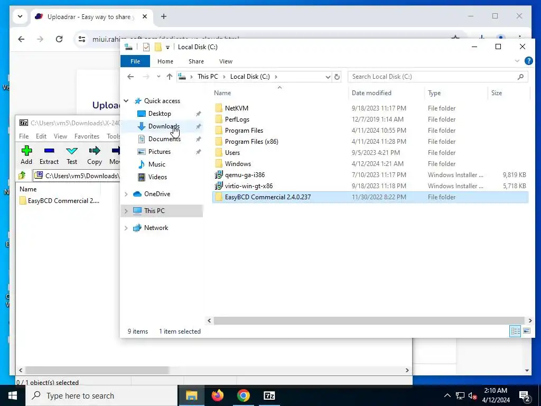The height and width of the screenshot is (406, 541).
Task: Select EasyBCD Commercial 2.4.0.237 folder in Explorer
Action: pos(370,197)
